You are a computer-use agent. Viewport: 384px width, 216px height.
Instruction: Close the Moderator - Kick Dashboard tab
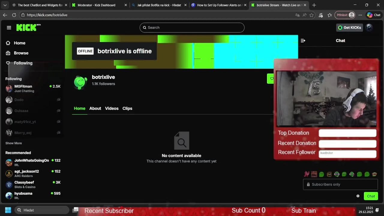click(x=126, y=5)
